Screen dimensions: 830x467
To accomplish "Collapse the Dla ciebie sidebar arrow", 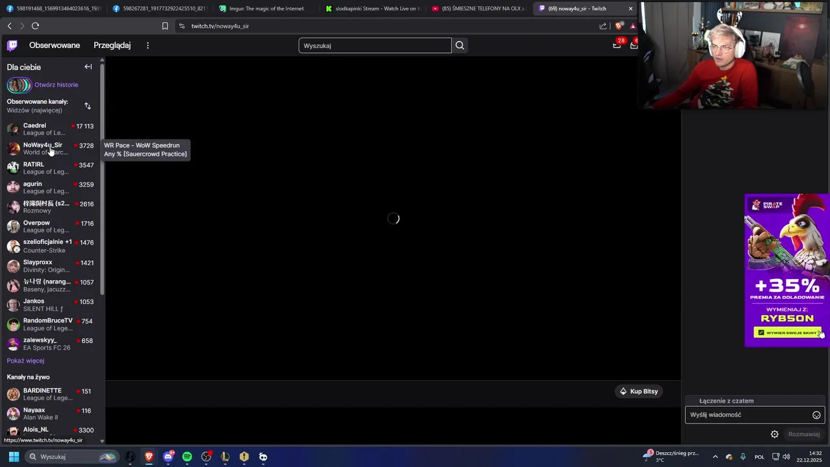I will coord(88,67).
